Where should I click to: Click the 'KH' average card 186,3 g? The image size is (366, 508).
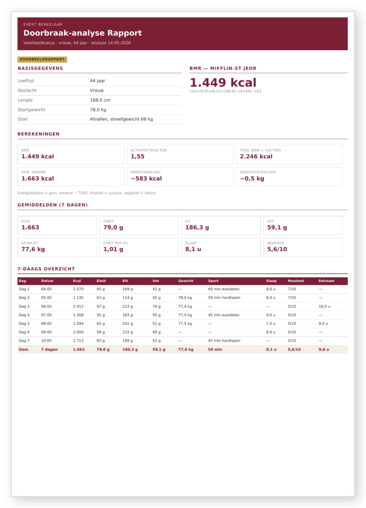pos(221,226)
